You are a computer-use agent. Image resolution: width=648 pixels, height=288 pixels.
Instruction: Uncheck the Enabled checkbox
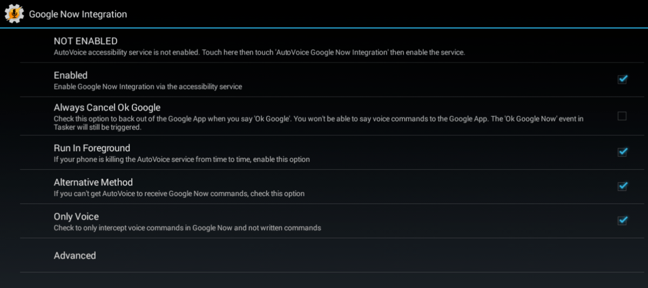622,79
